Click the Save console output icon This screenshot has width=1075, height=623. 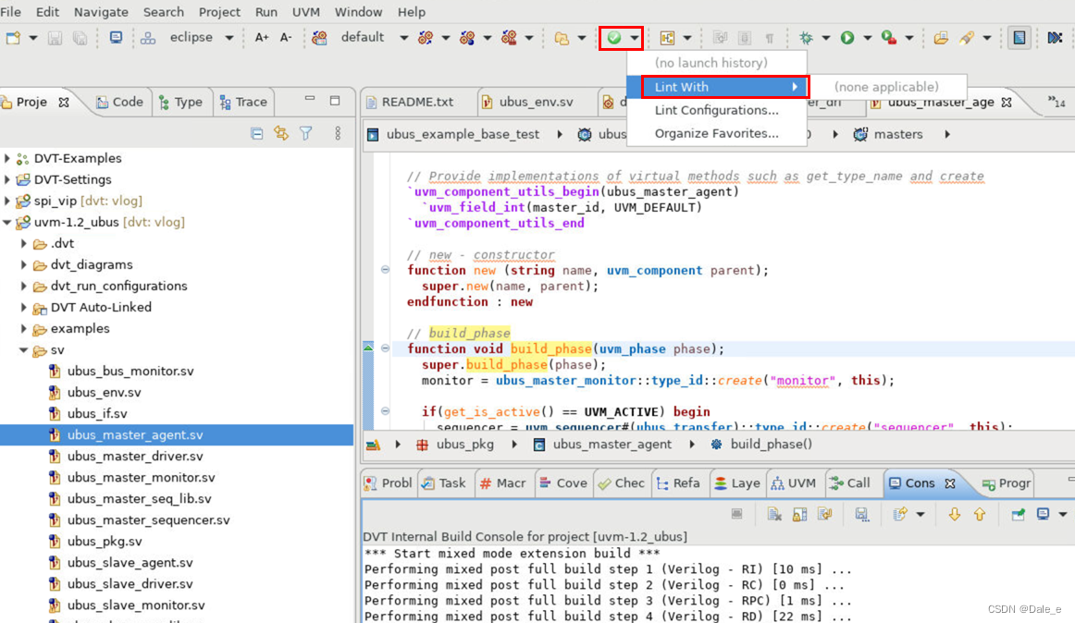[862, 514]
